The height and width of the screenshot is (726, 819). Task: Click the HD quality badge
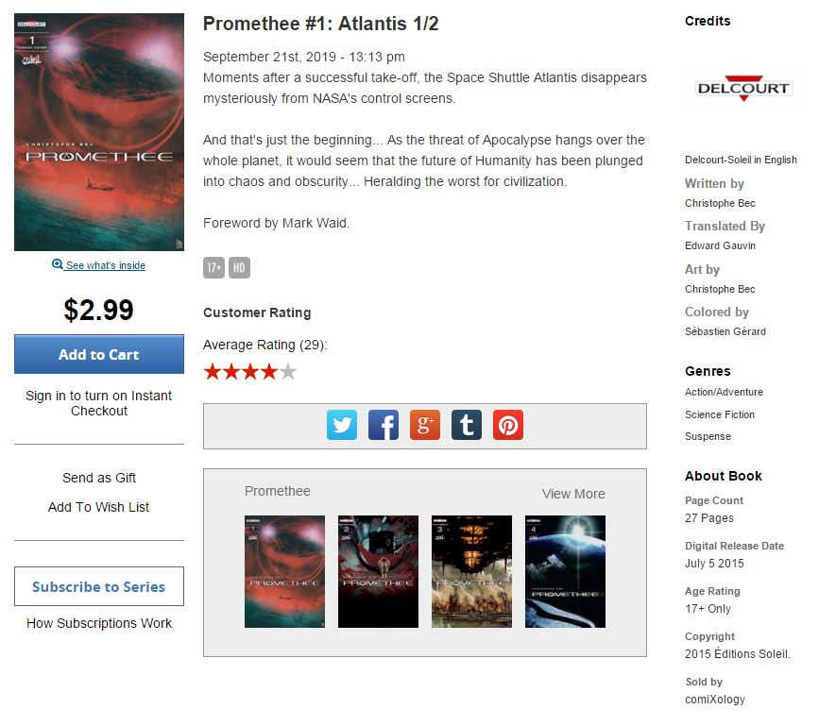239,268
